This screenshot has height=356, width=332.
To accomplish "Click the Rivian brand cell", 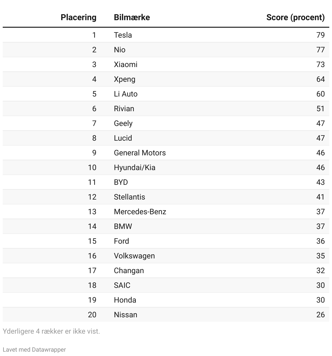I will (124, 108).
